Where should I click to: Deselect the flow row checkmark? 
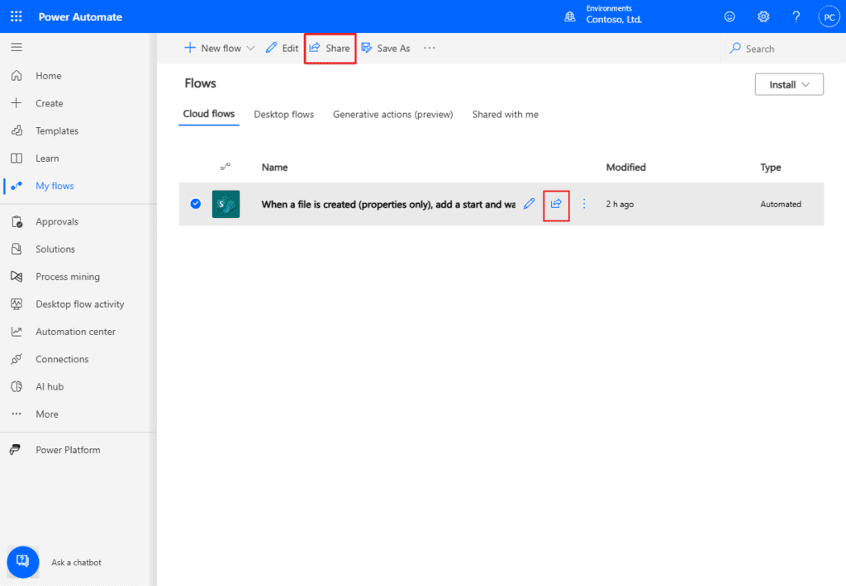click(x=196, y=204)
